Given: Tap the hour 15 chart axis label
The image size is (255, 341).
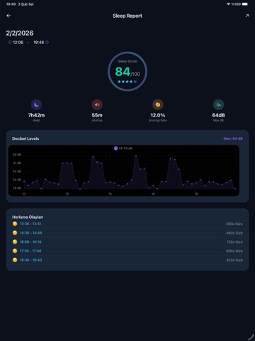Looking at the screenshot, I should pos(110,194).
